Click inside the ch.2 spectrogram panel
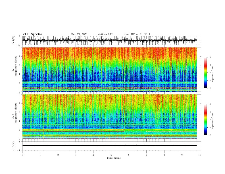The image size is (225, 174). point(109,117)
